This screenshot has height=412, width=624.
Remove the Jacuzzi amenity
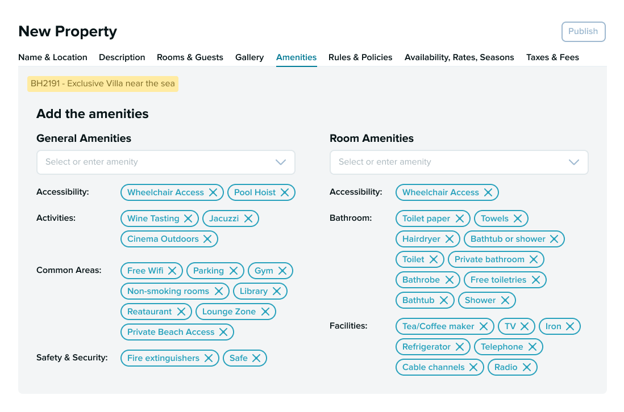(248, 218)
